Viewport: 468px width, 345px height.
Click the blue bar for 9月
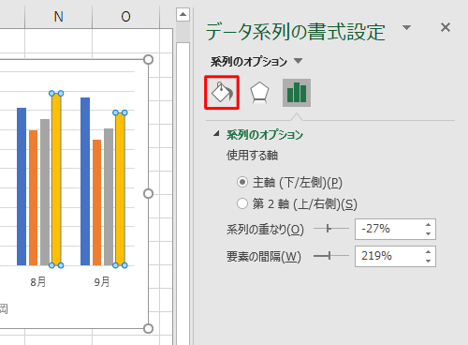click(x=85, y=182)
